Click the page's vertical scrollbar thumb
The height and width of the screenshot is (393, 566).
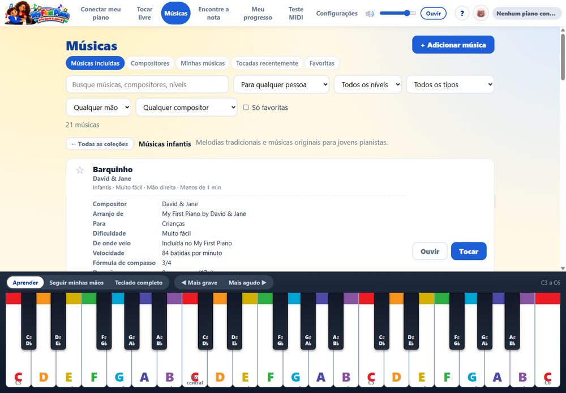pos(563,56)
